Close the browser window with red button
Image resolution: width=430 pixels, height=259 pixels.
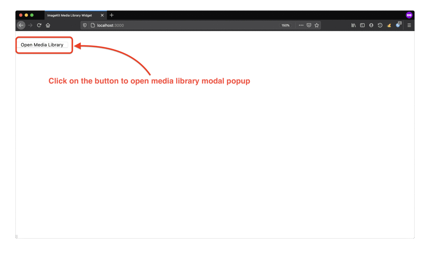(x=21, y=15)
